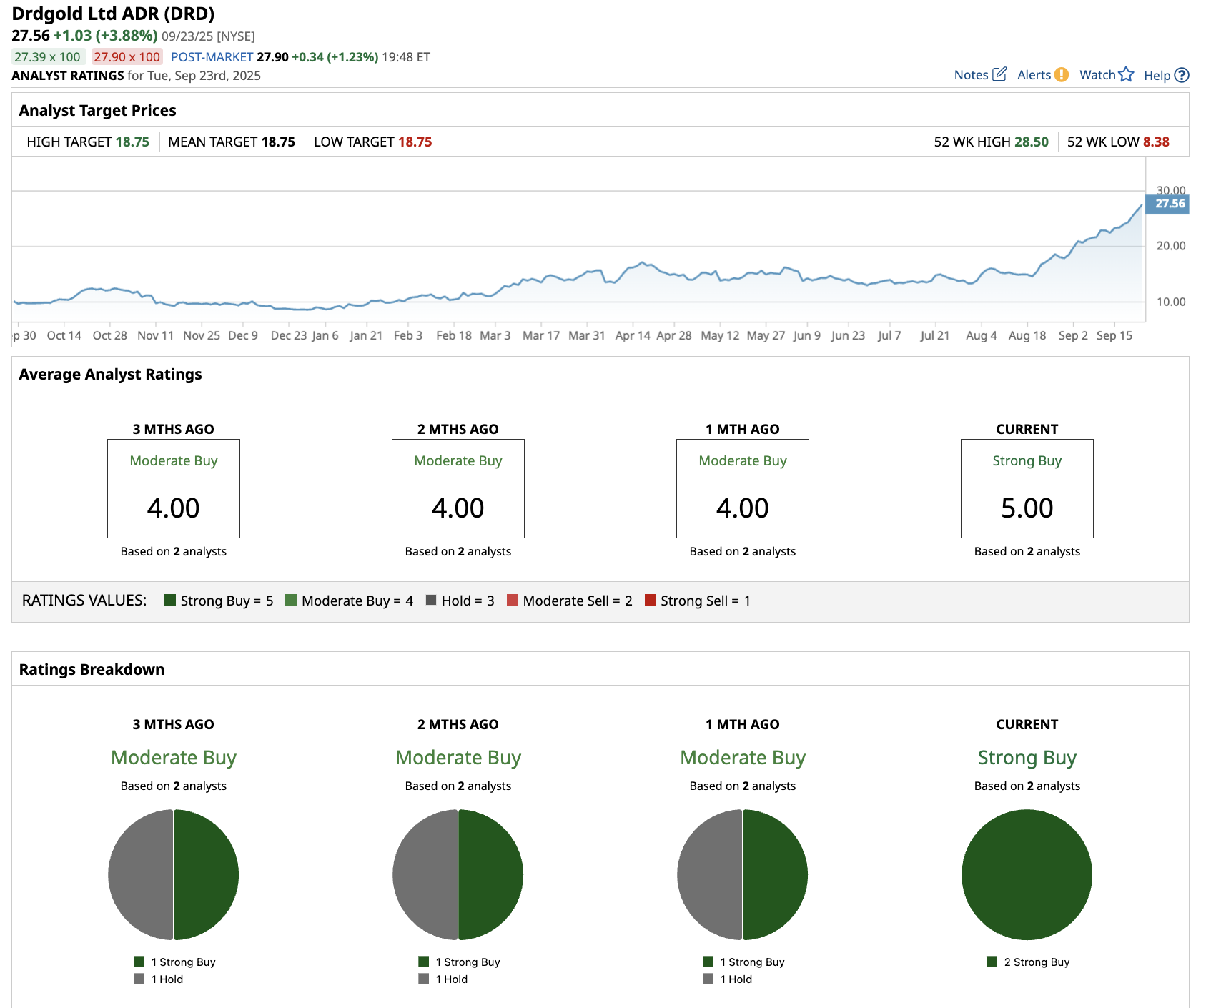This screenshot has width=1221, height=1008.
Task: Click the Analyst Target Prices heading
Action: tap(97, 110)
